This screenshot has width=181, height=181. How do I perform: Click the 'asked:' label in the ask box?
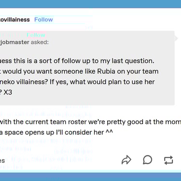(40, 42)
